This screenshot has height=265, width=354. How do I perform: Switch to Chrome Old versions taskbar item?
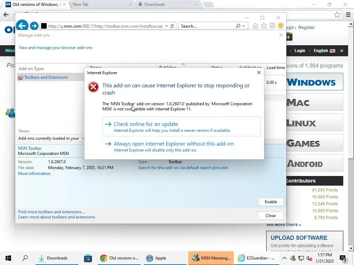[119, 258]
